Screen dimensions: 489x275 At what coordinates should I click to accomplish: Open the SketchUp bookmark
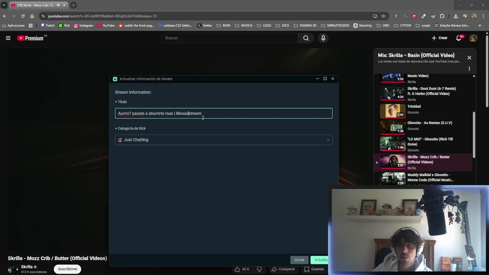[x=363, y=26]
